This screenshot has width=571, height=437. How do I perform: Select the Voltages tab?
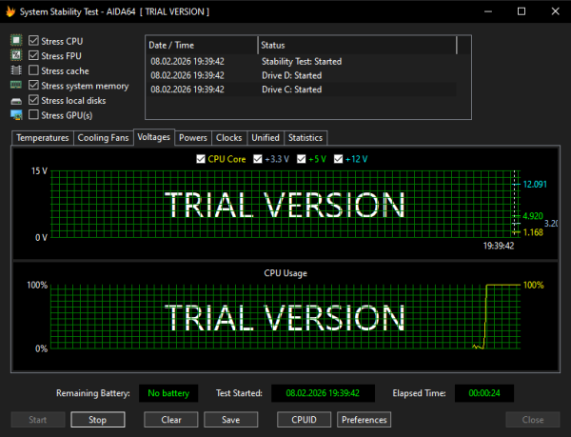153,137
